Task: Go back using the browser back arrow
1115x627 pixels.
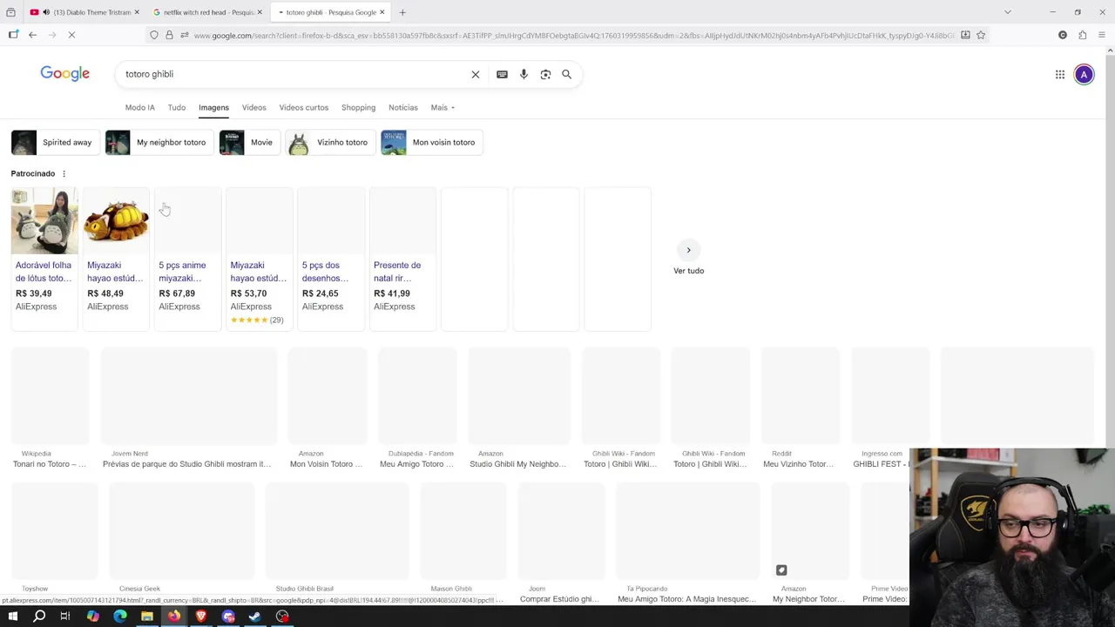Action: 32,35
